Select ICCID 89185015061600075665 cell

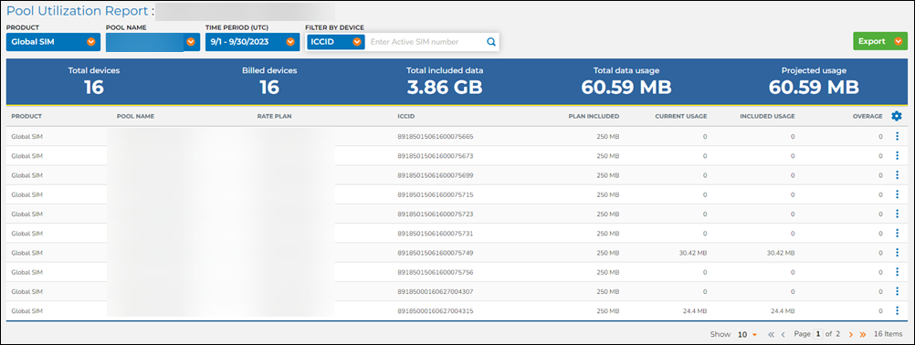435,136
